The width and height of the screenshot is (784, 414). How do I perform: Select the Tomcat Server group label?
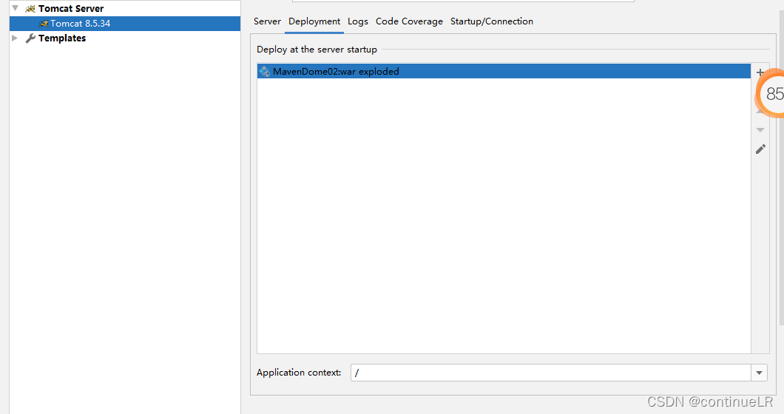pos(71,8)
